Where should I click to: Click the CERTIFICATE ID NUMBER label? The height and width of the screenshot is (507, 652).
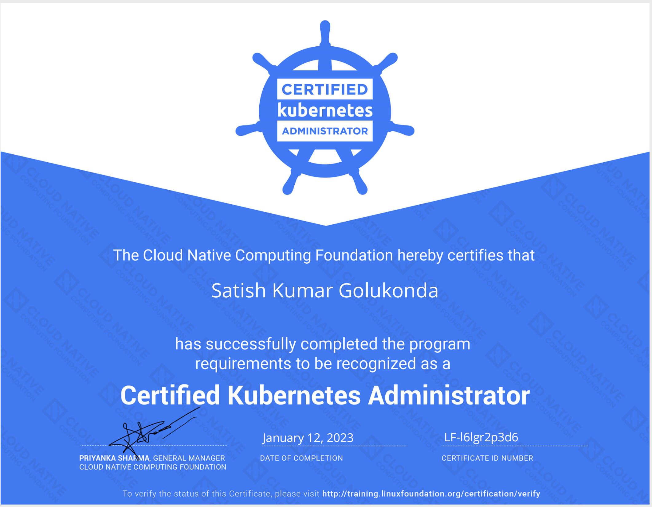487,458
